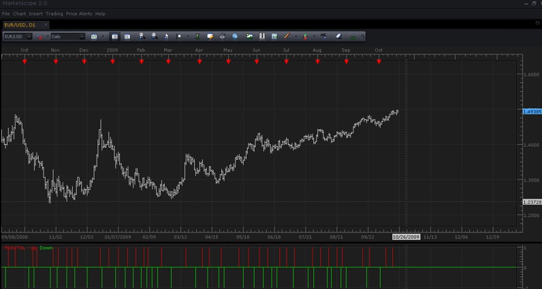Click the red marker under 2009
Image resolution: width=542 pixels, height=289 pixels.
112,62
